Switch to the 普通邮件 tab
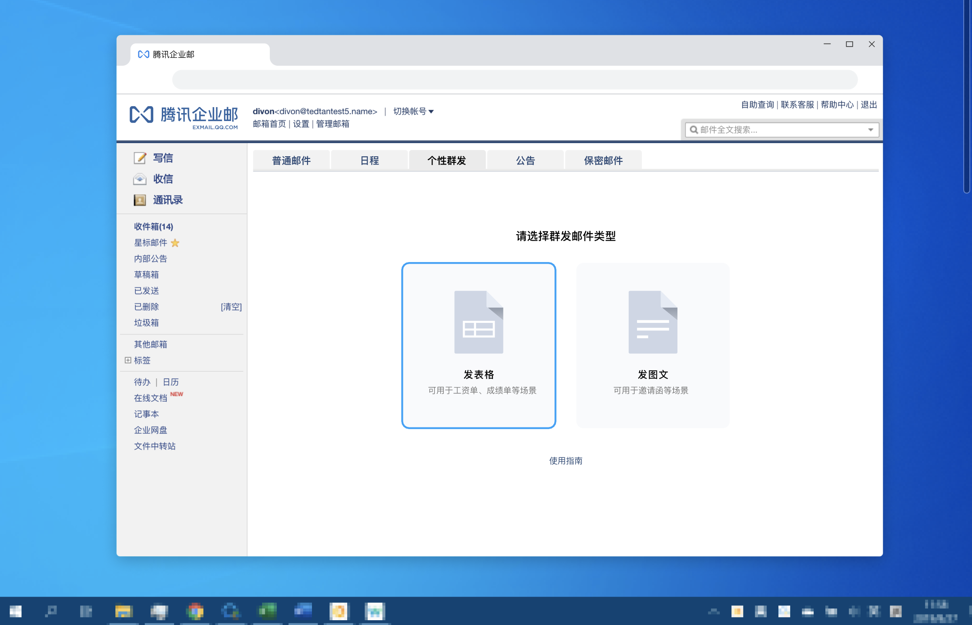 coord(291,161)
